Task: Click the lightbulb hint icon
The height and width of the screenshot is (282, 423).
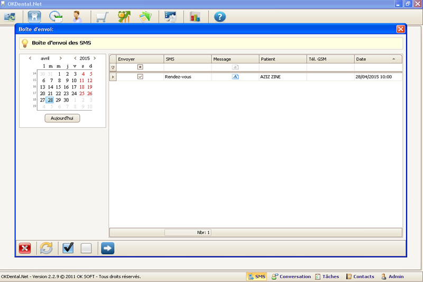Action: pos(24,43)
